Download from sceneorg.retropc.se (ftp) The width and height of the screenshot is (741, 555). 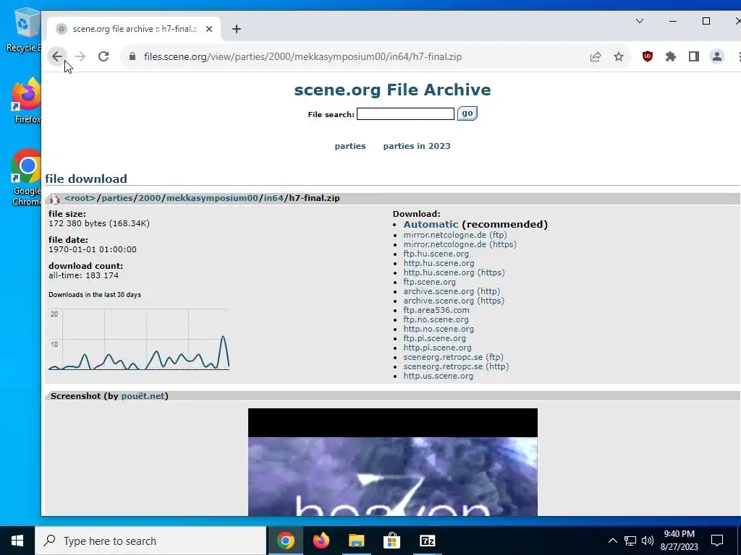[x=453, y=357]
